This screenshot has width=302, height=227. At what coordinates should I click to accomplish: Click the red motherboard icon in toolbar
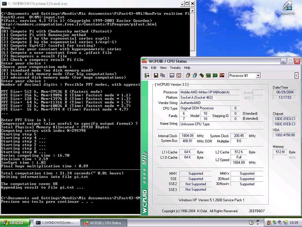point(221,76)
